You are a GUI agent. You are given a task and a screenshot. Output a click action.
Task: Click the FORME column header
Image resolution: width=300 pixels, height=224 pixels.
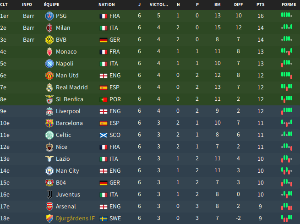pos(289,5)
